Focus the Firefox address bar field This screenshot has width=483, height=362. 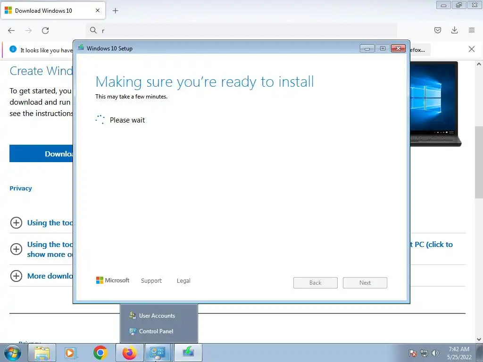(241, 30)
